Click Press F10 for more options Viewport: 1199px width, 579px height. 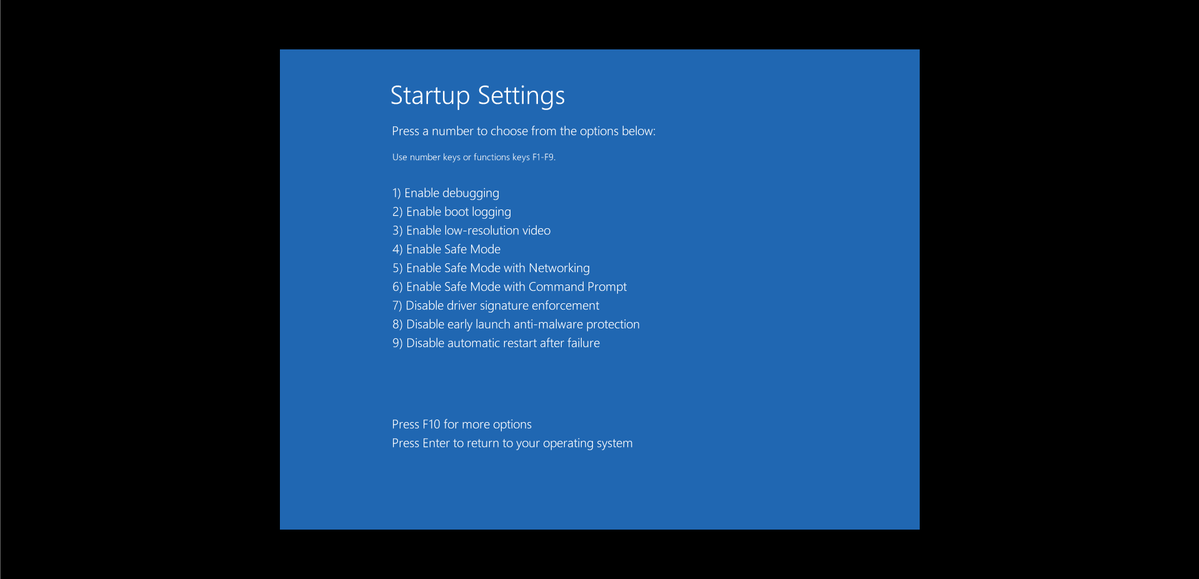[x=462, y=425]
